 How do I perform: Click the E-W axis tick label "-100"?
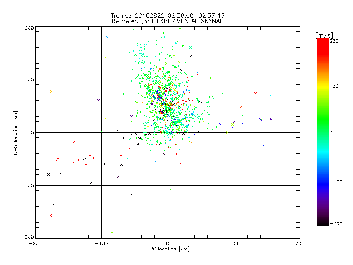pyautogui.click(x=101, y=243)
